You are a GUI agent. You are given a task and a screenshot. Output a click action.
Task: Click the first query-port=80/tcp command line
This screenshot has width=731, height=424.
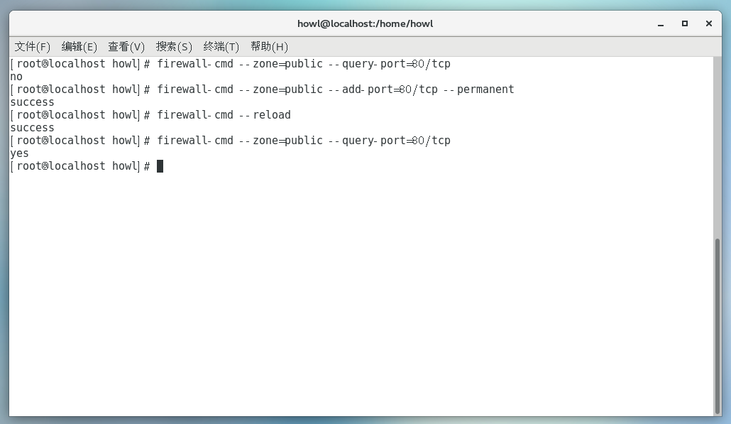231,64
